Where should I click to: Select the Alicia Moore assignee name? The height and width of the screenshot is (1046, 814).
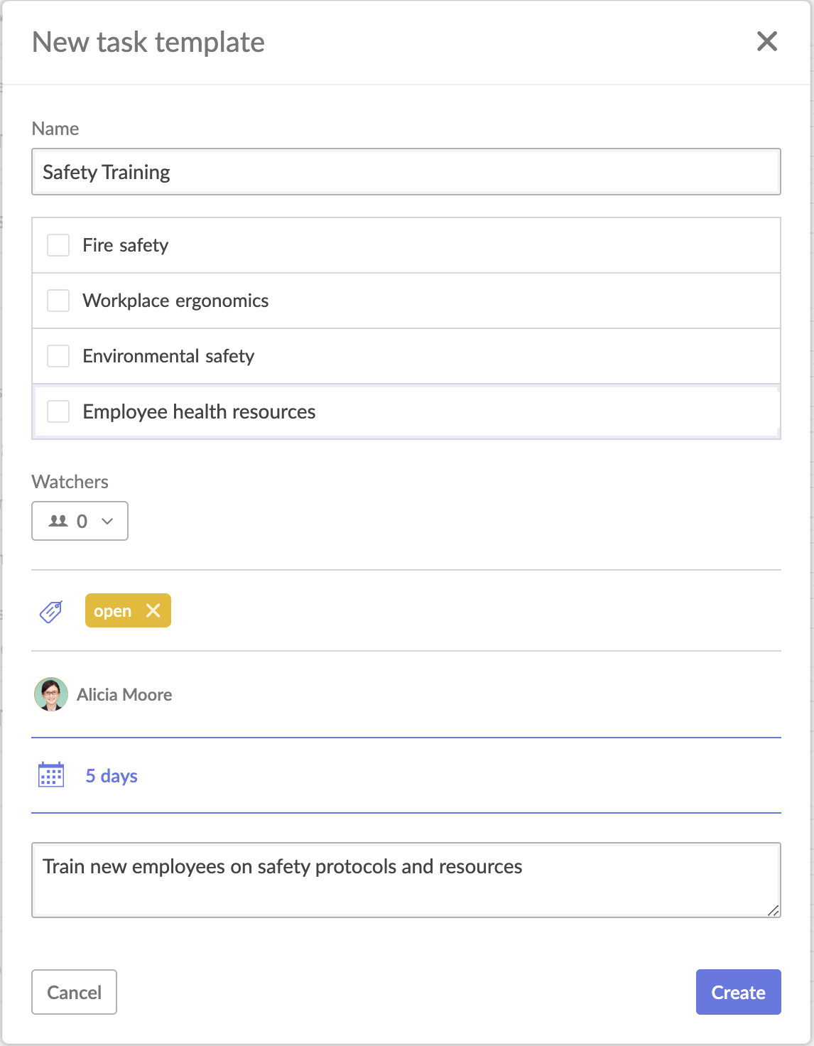[x=124, y=694]
